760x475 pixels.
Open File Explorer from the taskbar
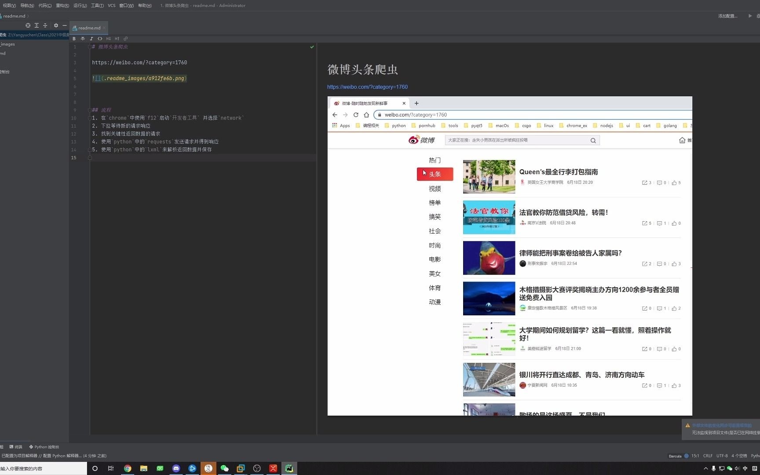(144, 468)
